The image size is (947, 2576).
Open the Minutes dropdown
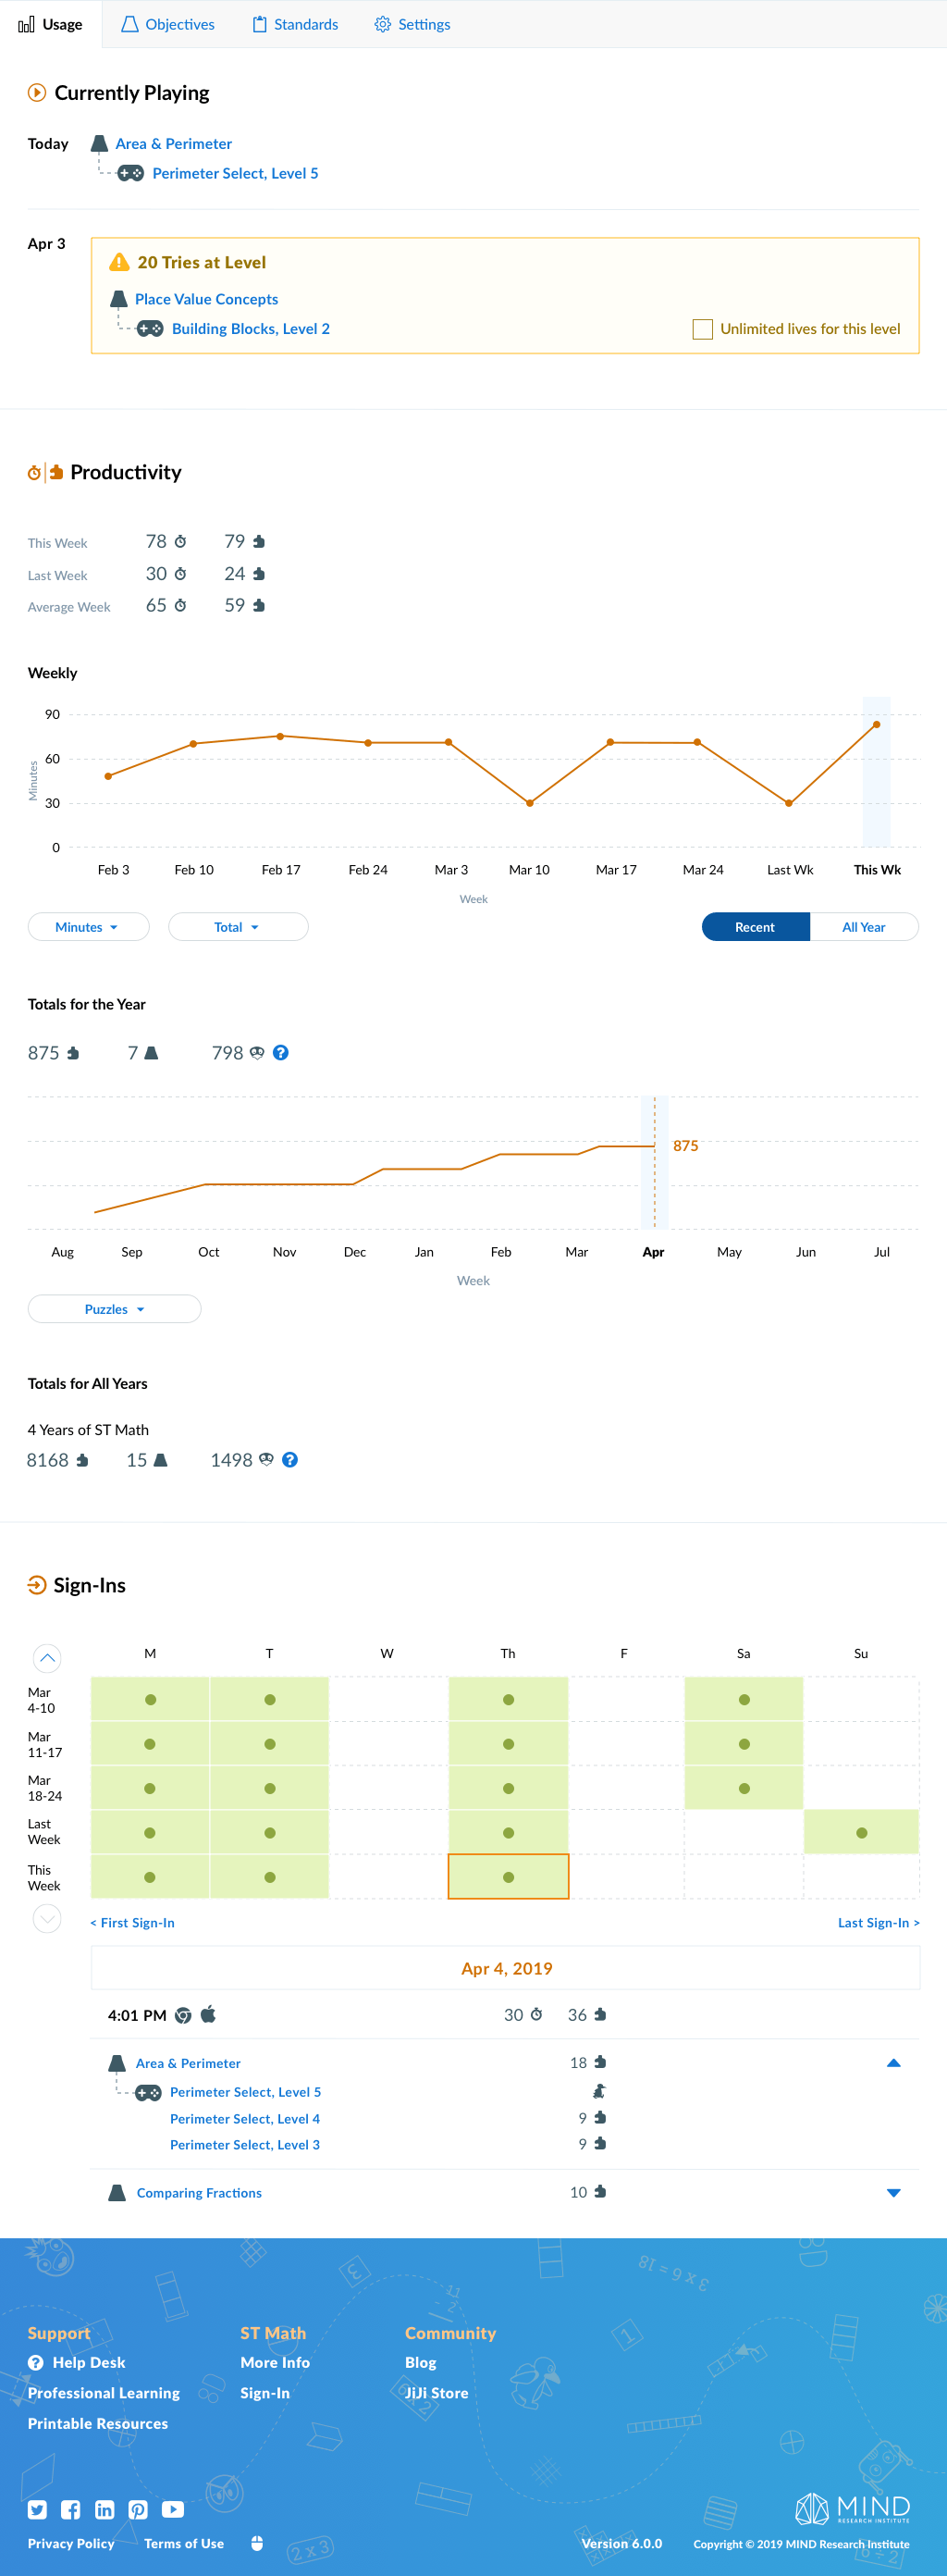click(x=88, y=927)
